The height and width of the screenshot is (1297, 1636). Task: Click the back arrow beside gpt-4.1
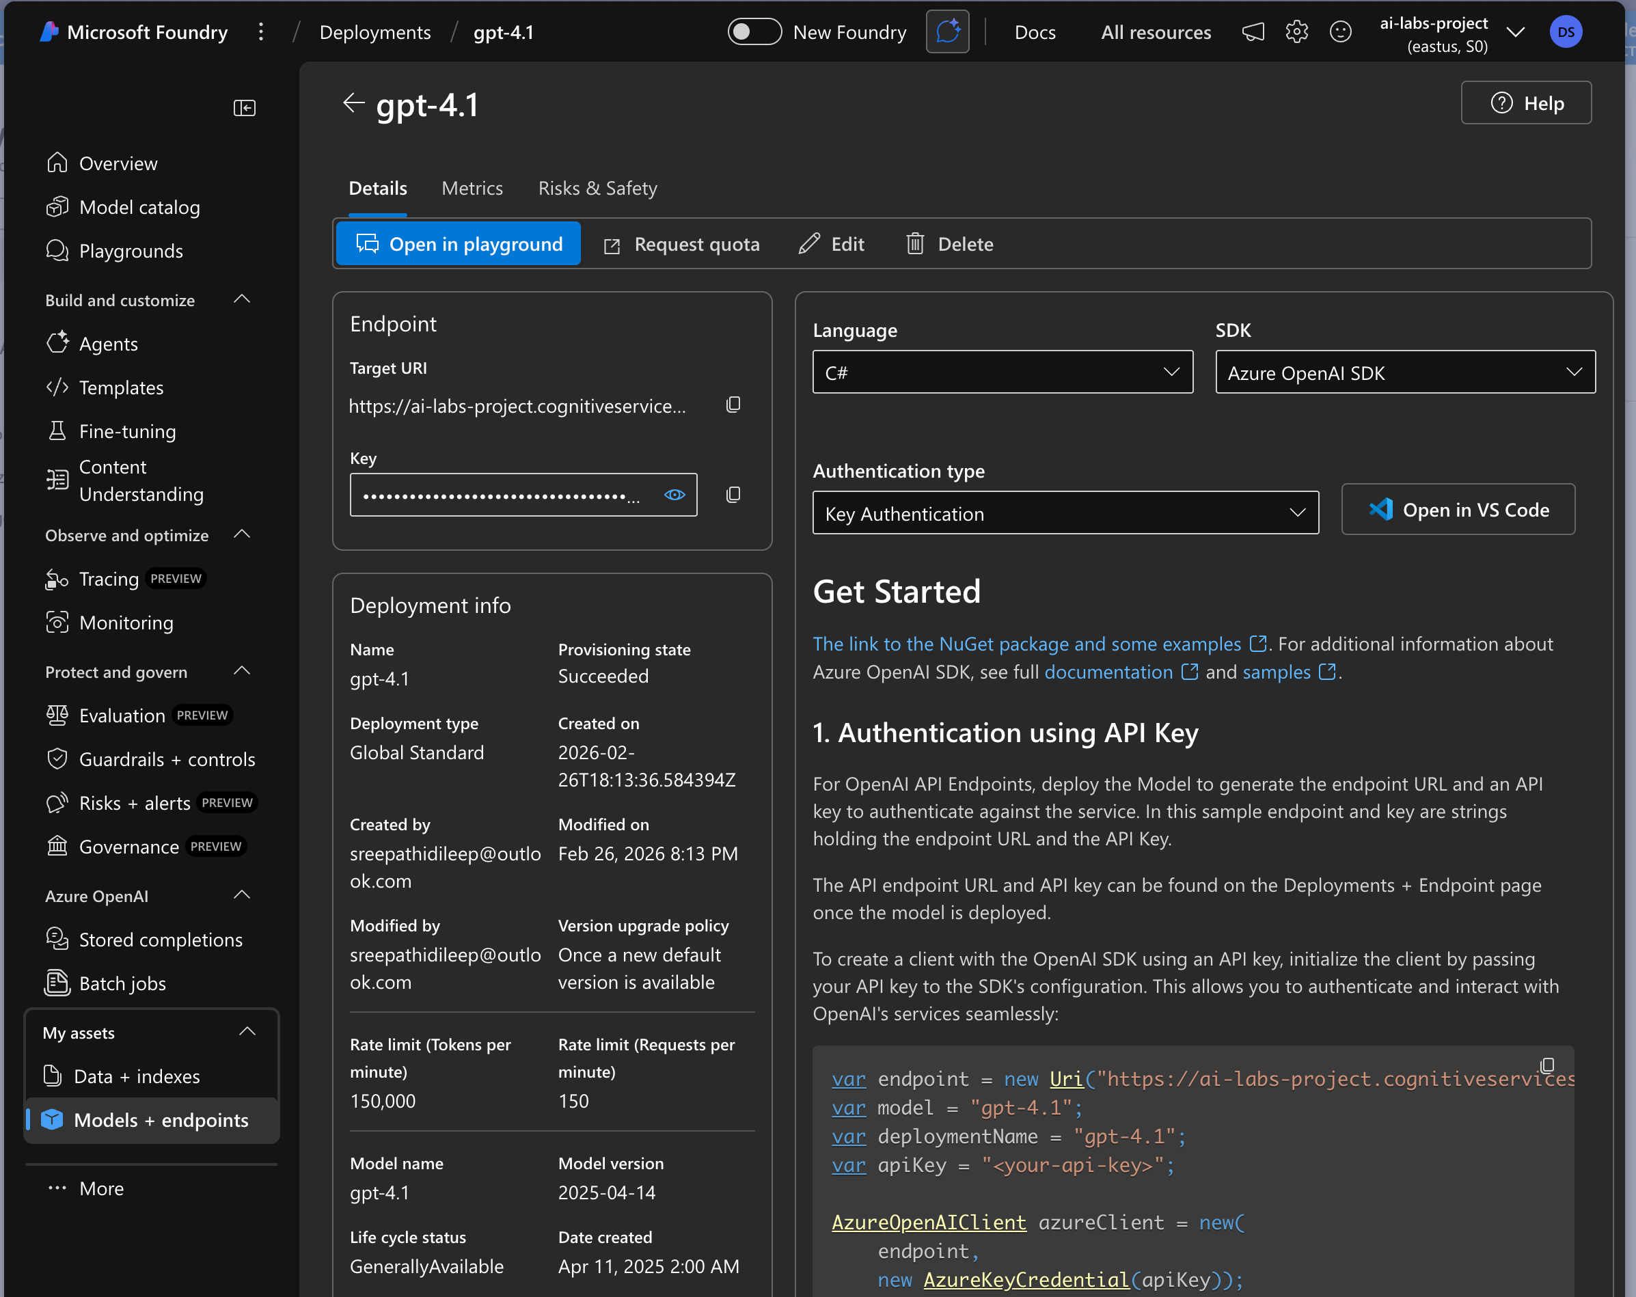point(353,103)
